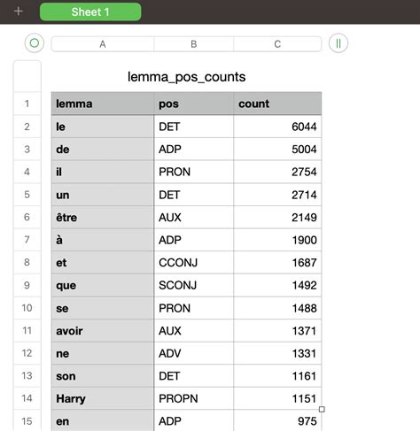Click the cell containing 'être'

pyautogui.click(x=103, y=218)
